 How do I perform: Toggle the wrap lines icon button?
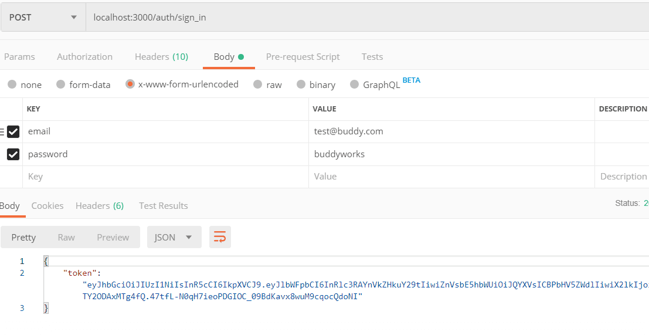pyautogui.click(x=220, y=237)
